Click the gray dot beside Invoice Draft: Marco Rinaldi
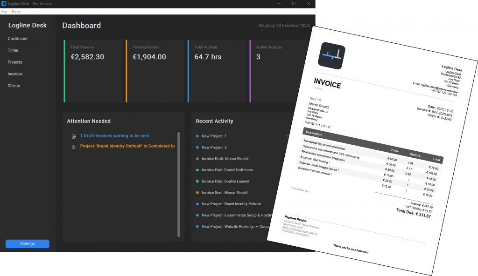 point(197,159)
